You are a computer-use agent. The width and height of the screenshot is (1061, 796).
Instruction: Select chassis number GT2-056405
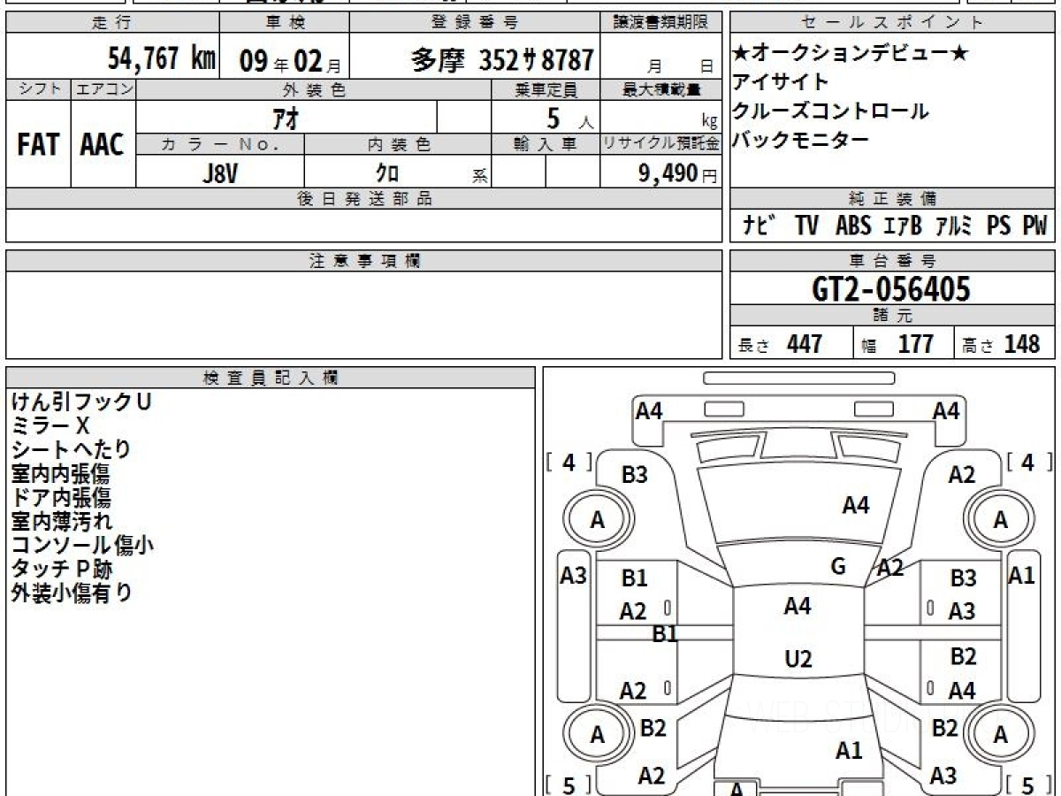[x=891, y=289]
